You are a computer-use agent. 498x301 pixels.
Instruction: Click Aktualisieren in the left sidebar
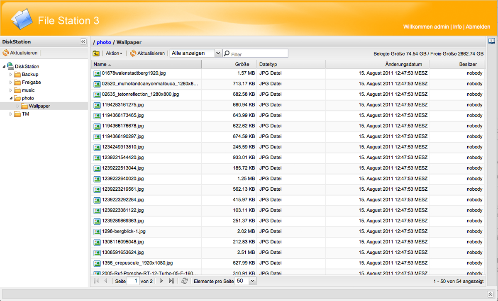[20, 53]
